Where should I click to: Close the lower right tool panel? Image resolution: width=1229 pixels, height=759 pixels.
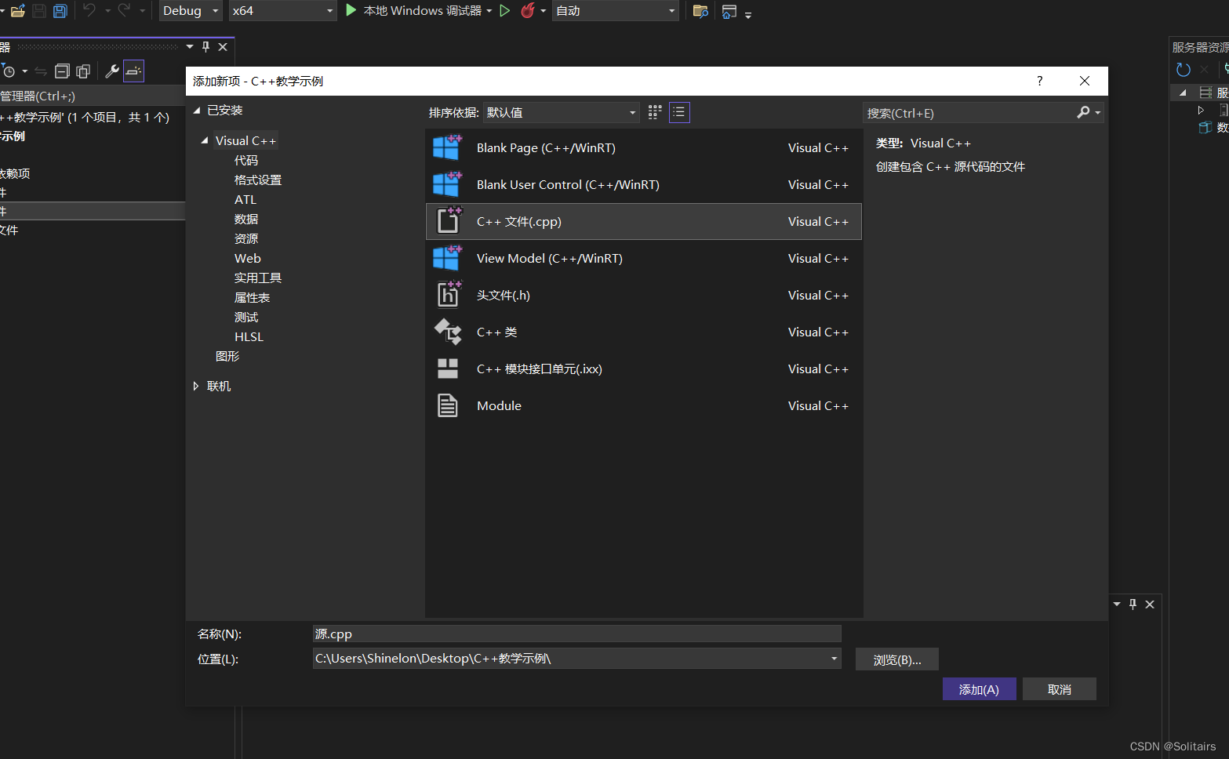tap(1150, 605)
